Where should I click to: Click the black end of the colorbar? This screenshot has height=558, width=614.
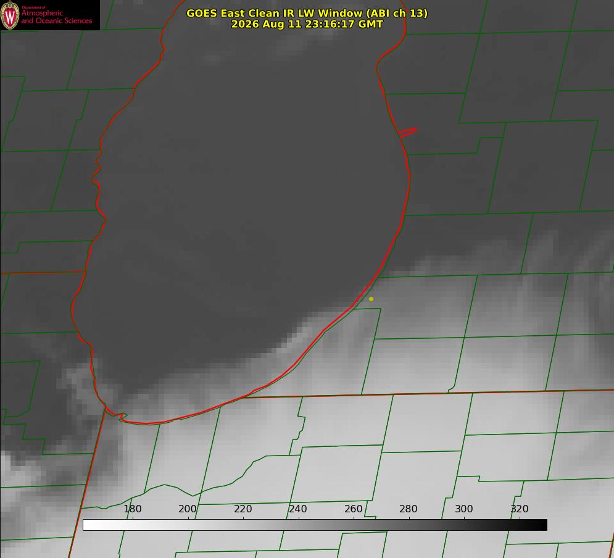(541, 525)
